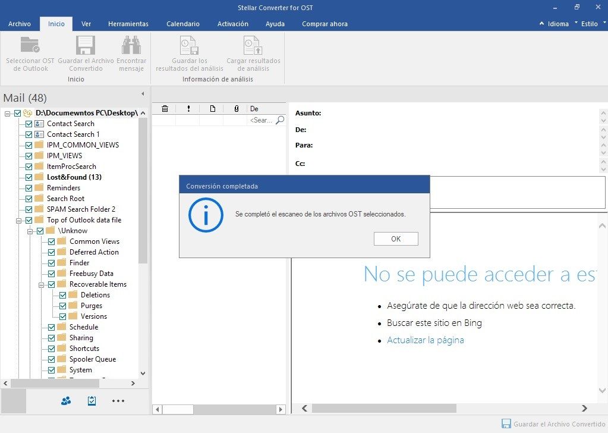This screenshot has width=608, height=433.
Task: Click the floppy disk icon in status bar
Action: (506, 423)
